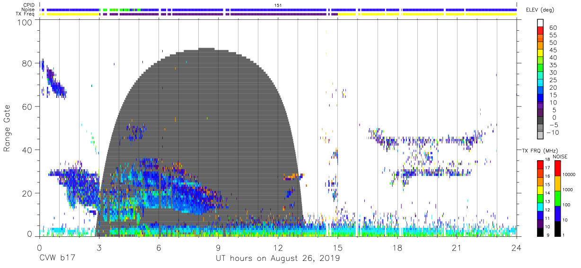581x268 pixels.
Task: Click the x-axis hour tick '3'
Action: click(x=99, y=248)
